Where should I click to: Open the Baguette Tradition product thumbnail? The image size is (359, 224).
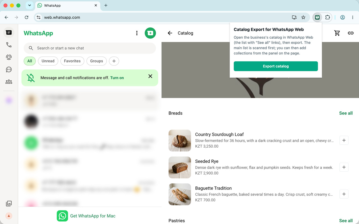(180, 194)
